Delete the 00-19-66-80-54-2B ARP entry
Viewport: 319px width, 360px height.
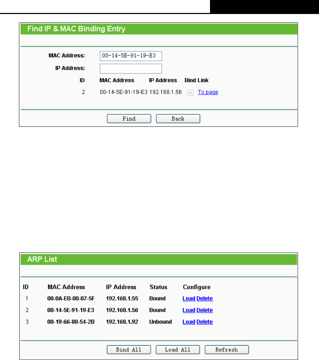[x=205, y=322]
